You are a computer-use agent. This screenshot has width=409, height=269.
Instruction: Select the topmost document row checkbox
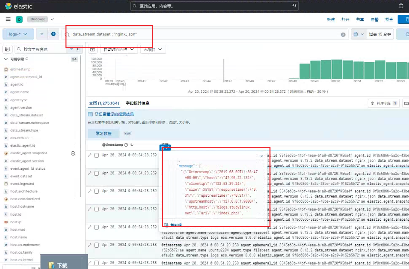pyautogui.click(x=97, y=155)
